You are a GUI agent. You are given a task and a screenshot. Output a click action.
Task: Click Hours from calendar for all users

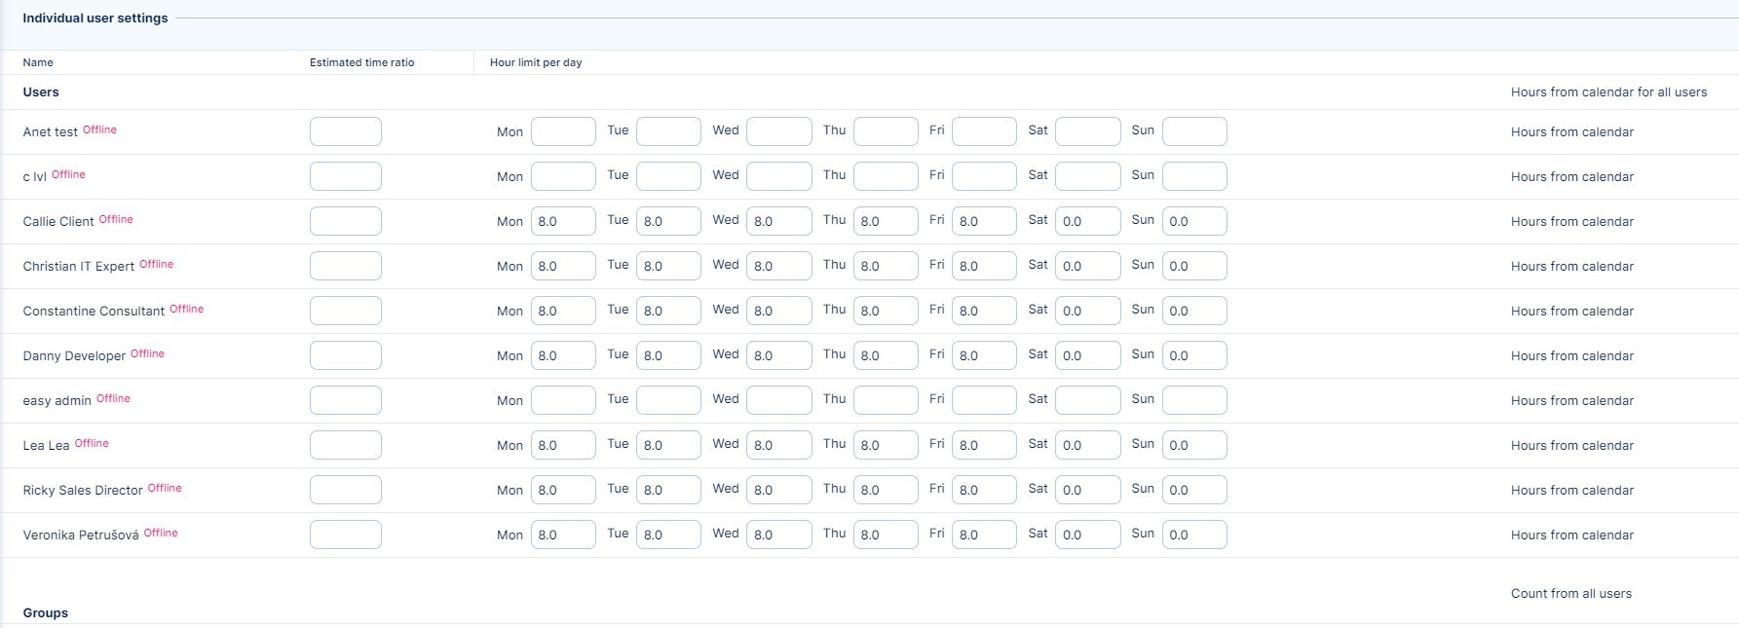point(1608,92)
